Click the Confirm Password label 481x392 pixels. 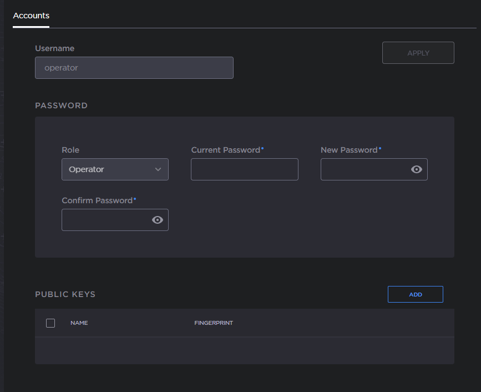click(x=97, y=200)
